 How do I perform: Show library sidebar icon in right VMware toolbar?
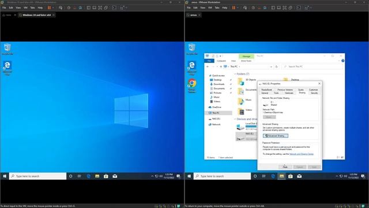(x=273, y=8)
